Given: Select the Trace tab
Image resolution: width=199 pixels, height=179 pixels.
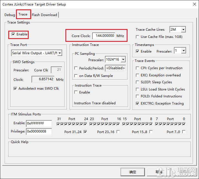Looking at the screenshot, I should (x=23, y=14).
